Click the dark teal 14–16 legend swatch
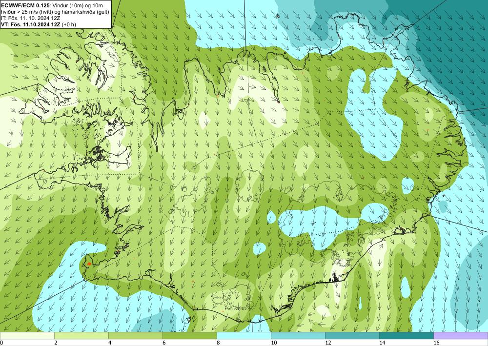 point(407,335)
